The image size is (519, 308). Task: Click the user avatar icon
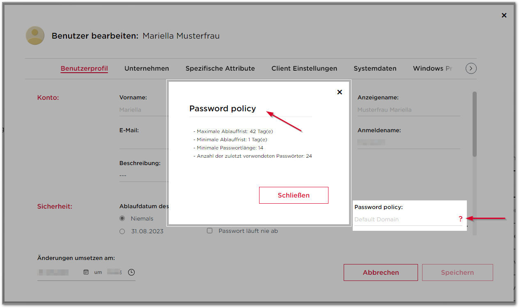coord(35,36)
